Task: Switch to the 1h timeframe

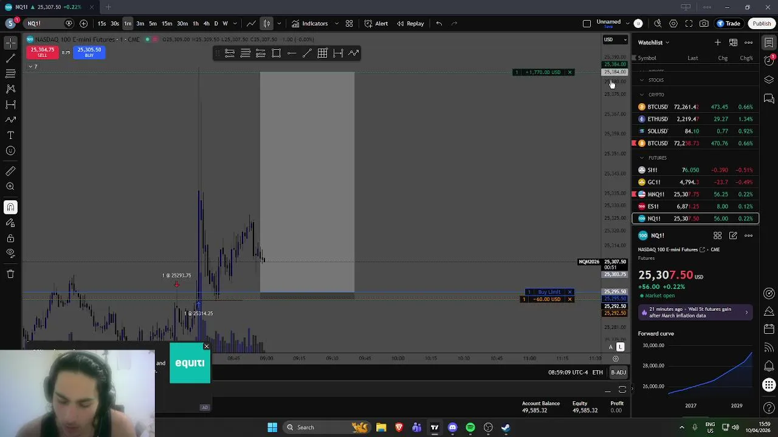Action: click(x=196, y=24)
